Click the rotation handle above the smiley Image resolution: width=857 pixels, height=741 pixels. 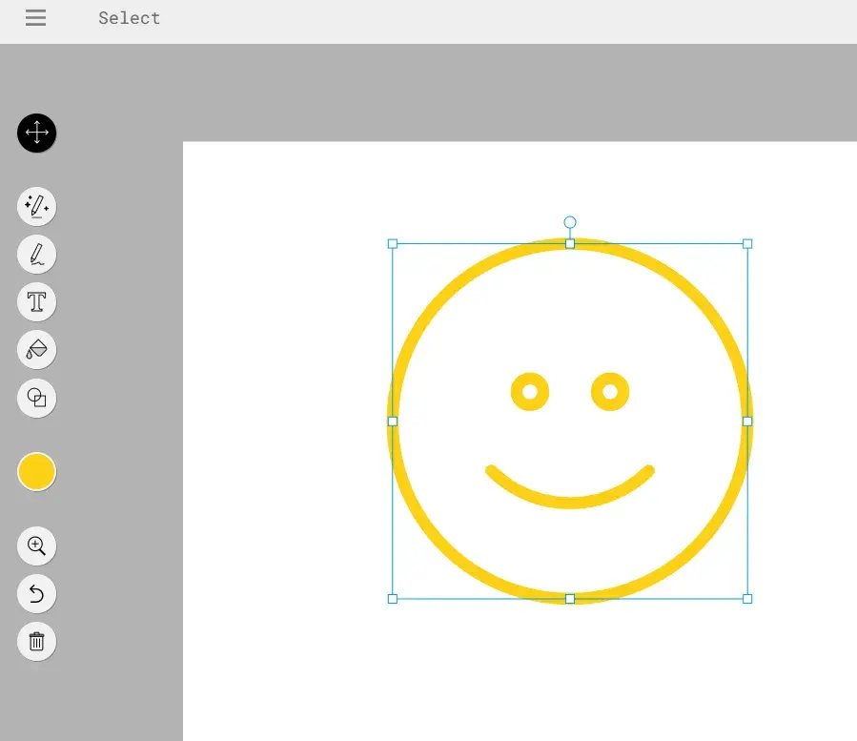[570, 222]
